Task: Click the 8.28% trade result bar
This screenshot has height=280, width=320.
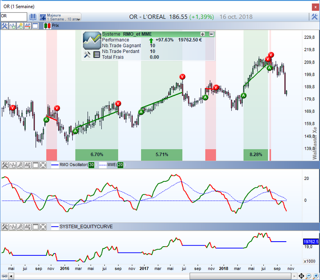Action: (x=256, y=155)
